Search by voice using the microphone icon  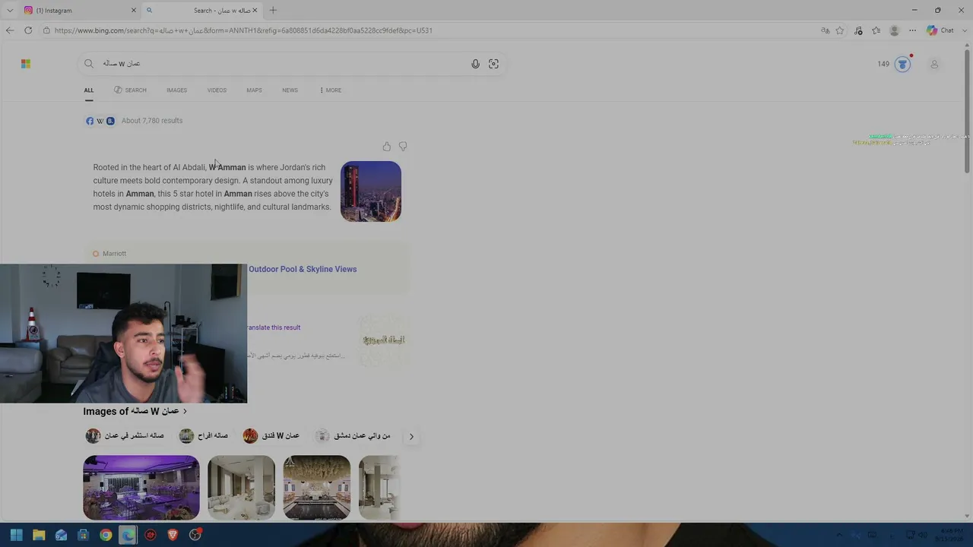[475, 64]
